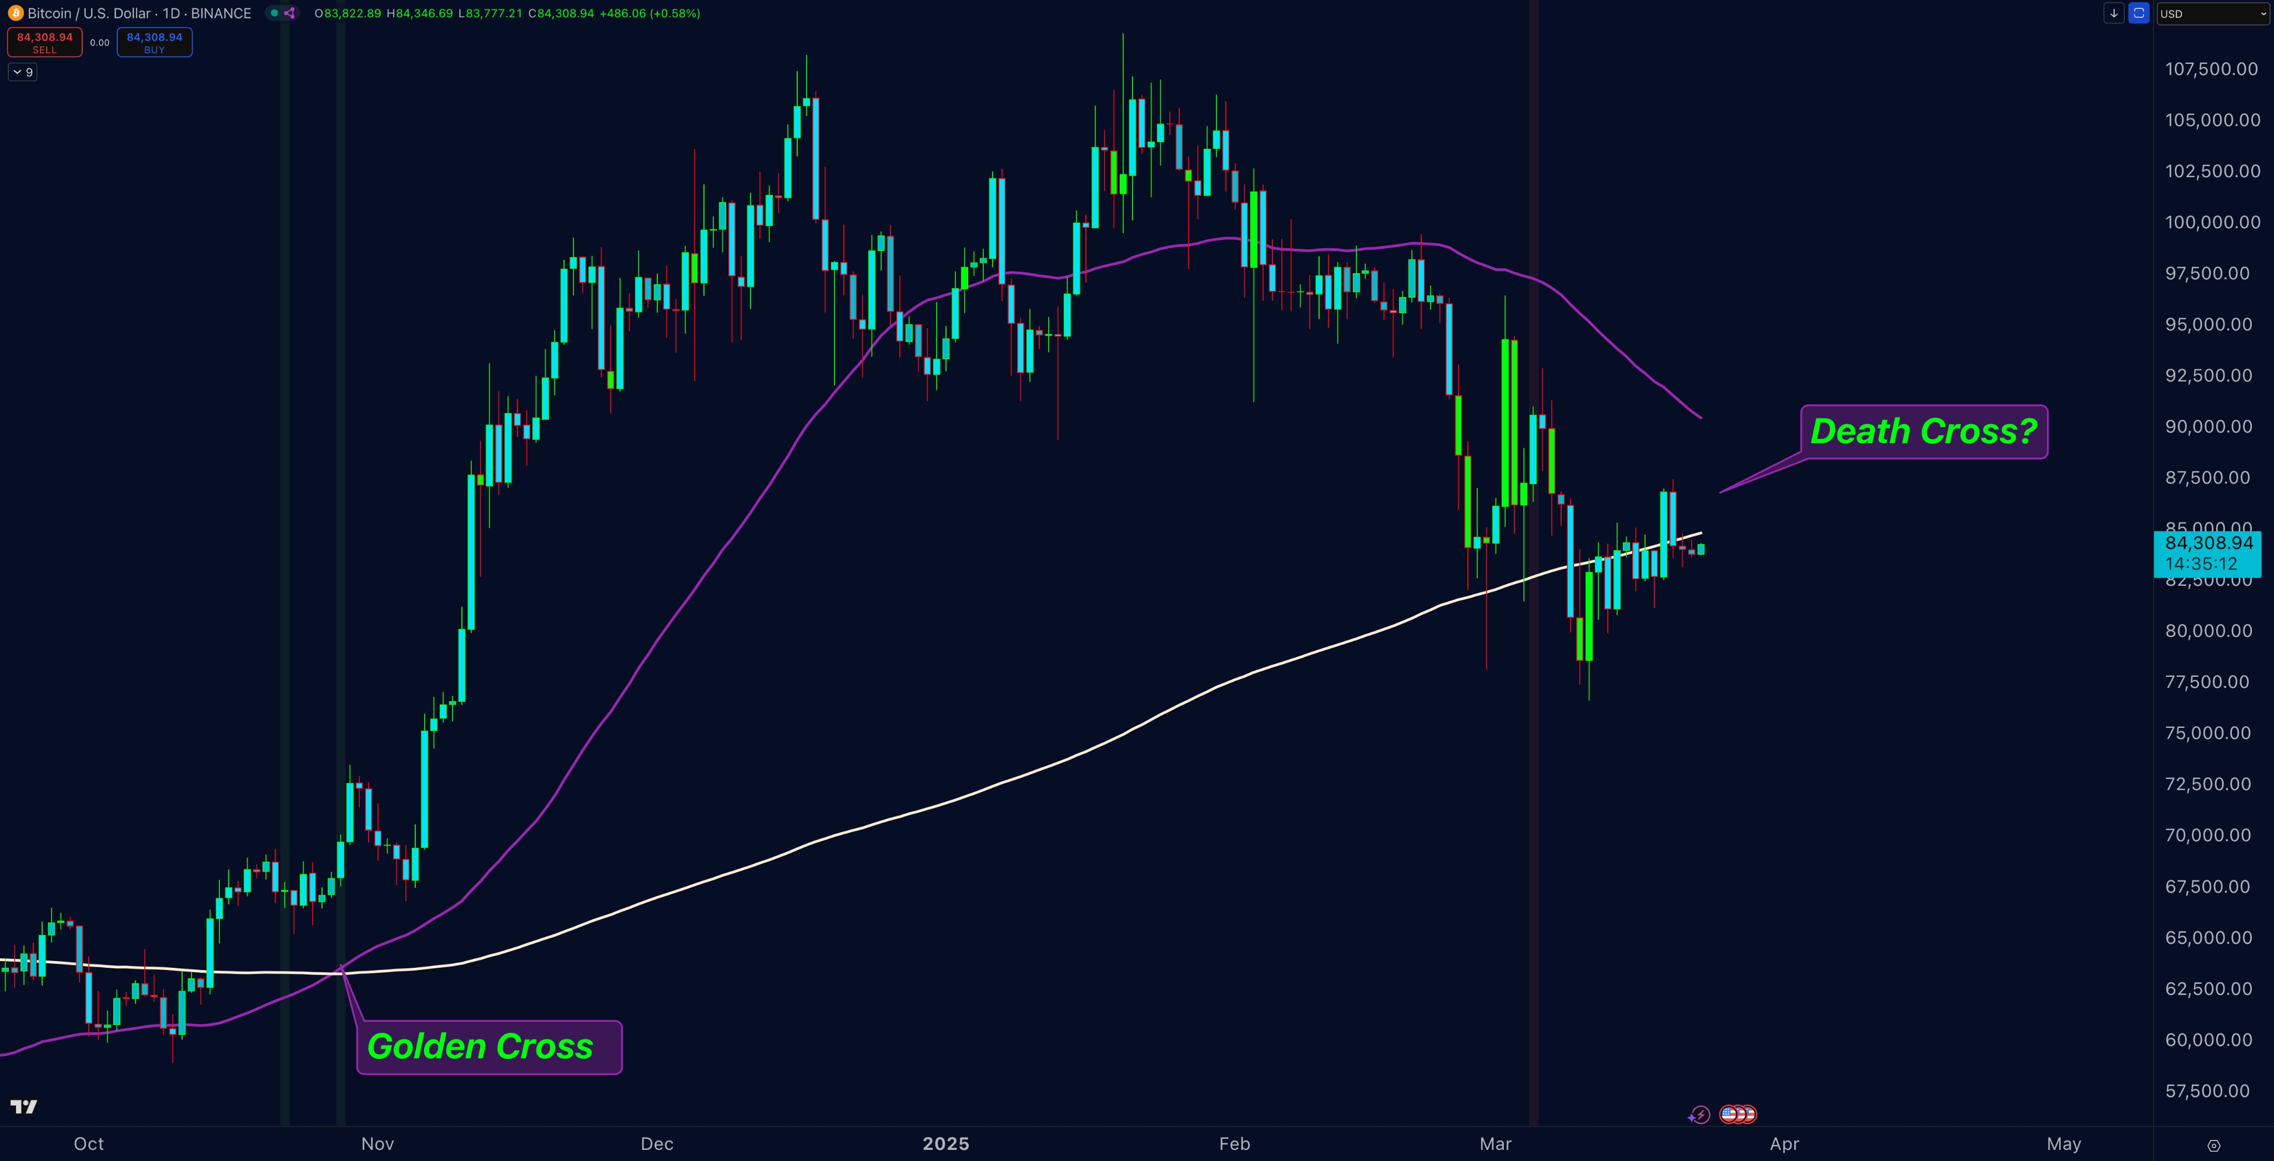Click the TradingView logo in the corner

24,1107
